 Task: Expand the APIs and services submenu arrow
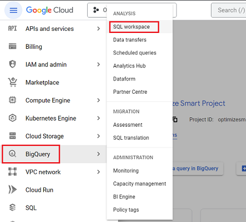point(99,29)
